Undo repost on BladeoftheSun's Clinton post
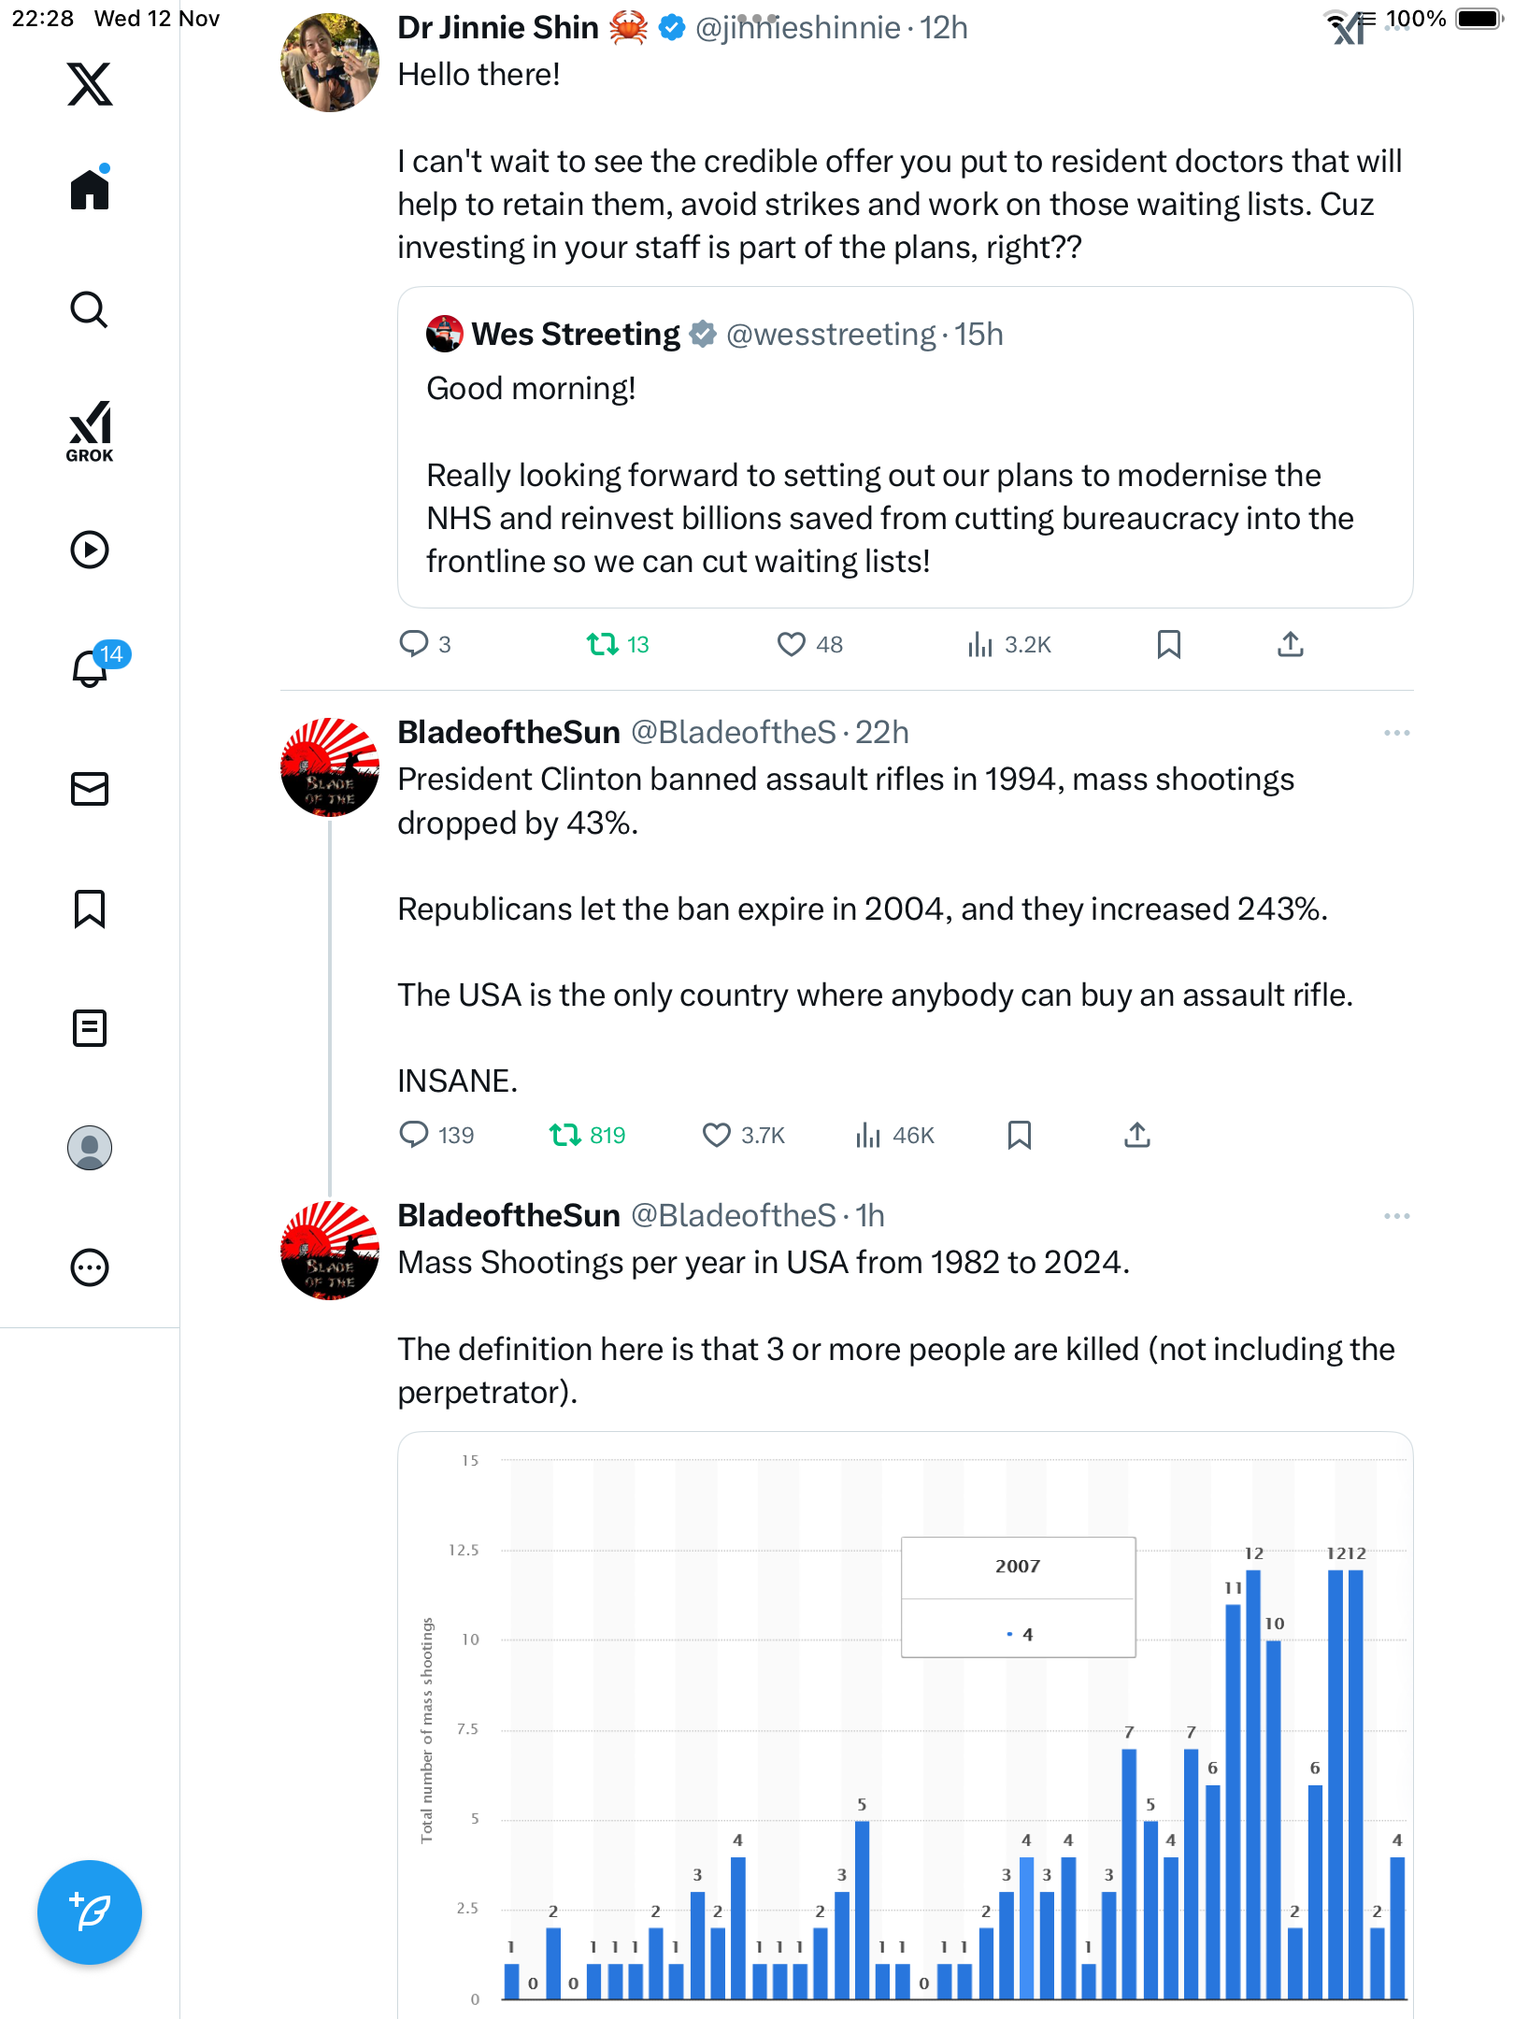The width and height of the screenshot is (1514, 2019). (x=565, y=1135)
